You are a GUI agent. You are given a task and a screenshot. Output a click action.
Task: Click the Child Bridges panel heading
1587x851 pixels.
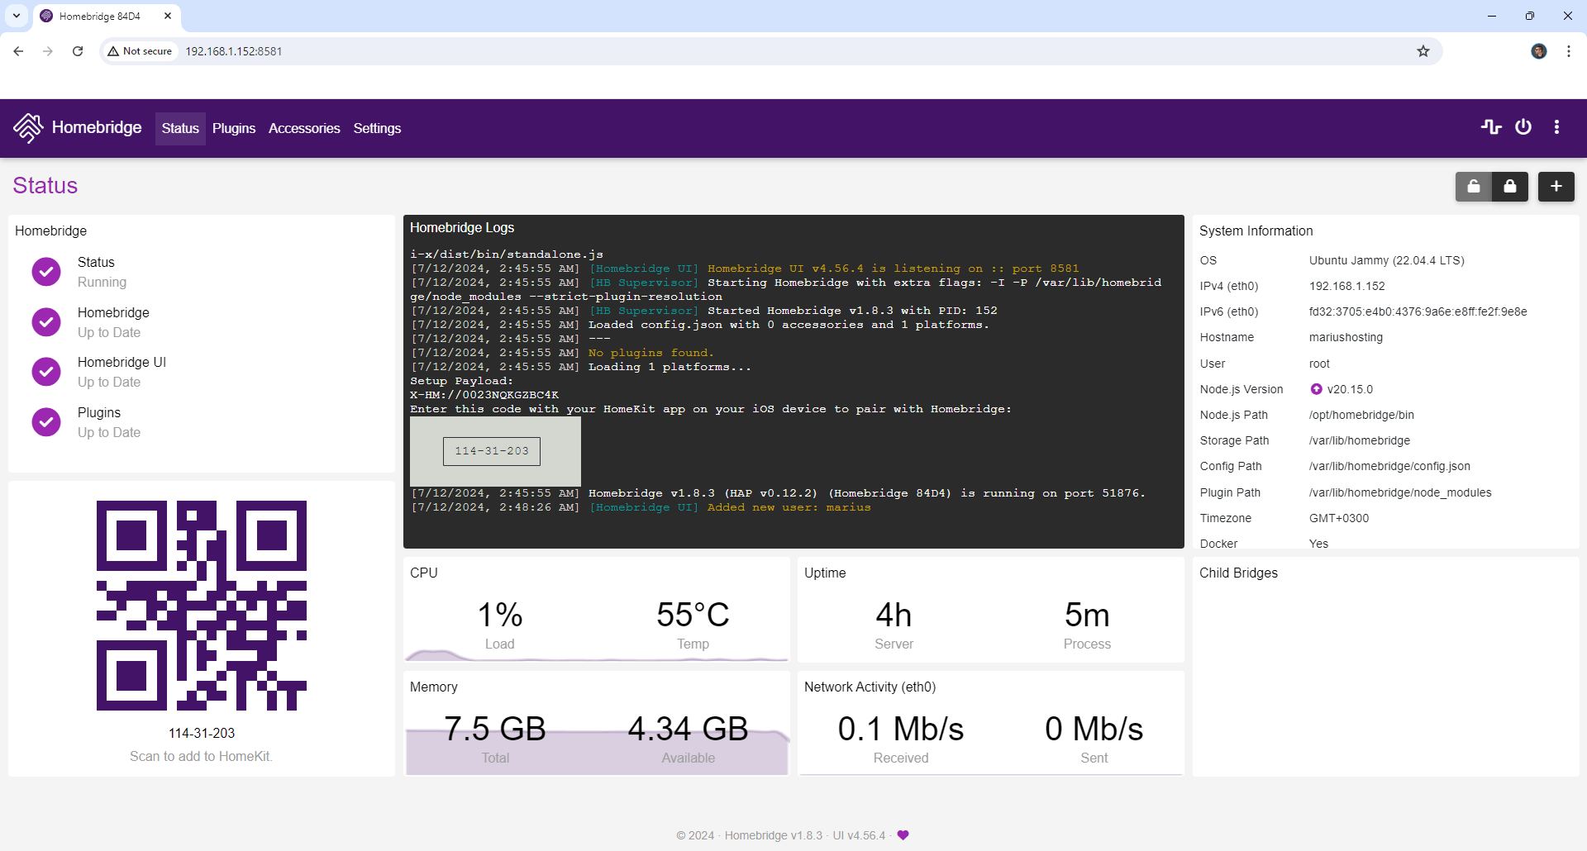pos(1238,573)
